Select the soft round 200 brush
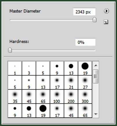This screenshot has height=126, width=117. [71, 97]
